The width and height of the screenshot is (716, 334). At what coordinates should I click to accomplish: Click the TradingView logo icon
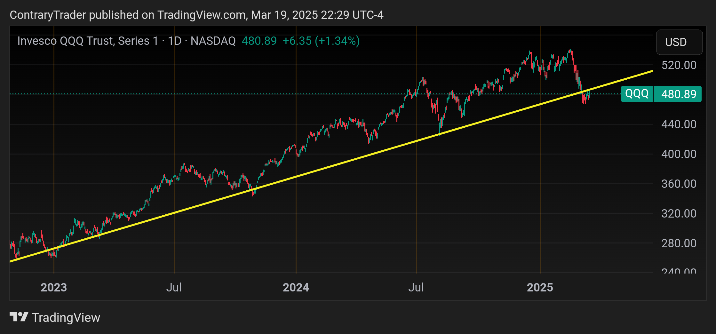19,317
